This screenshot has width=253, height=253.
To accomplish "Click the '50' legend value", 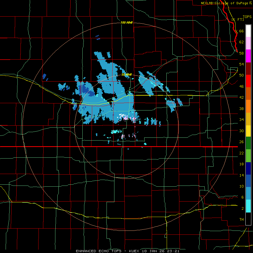I will pos(241,75).
